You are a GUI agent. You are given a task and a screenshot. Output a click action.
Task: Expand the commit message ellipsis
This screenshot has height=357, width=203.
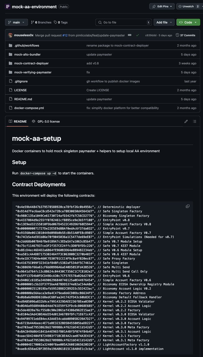tap(130, 35)
